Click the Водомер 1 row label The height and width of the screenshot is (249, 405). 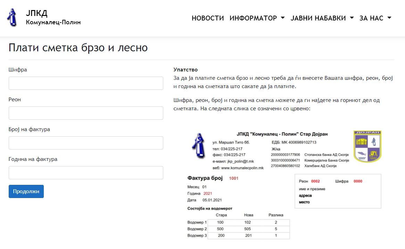tap(197, 222)
